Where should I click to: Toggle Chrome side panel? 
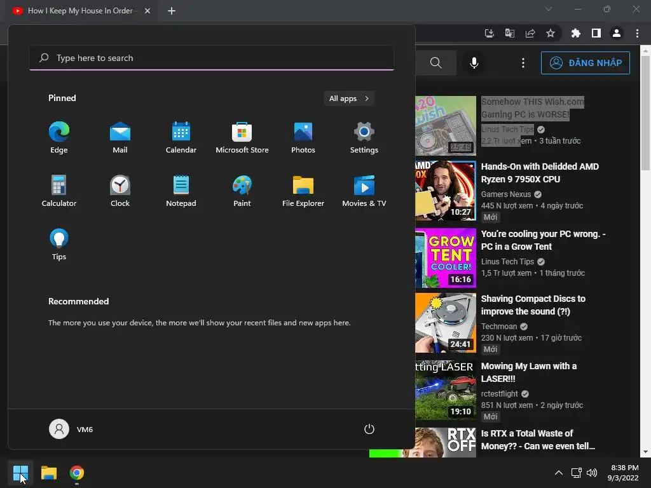[x=596, y=33]
